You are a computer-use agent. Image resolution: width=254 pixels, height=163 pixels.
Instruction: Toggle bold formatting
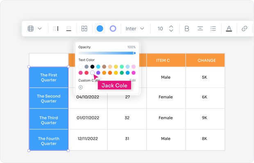point(187,29)
